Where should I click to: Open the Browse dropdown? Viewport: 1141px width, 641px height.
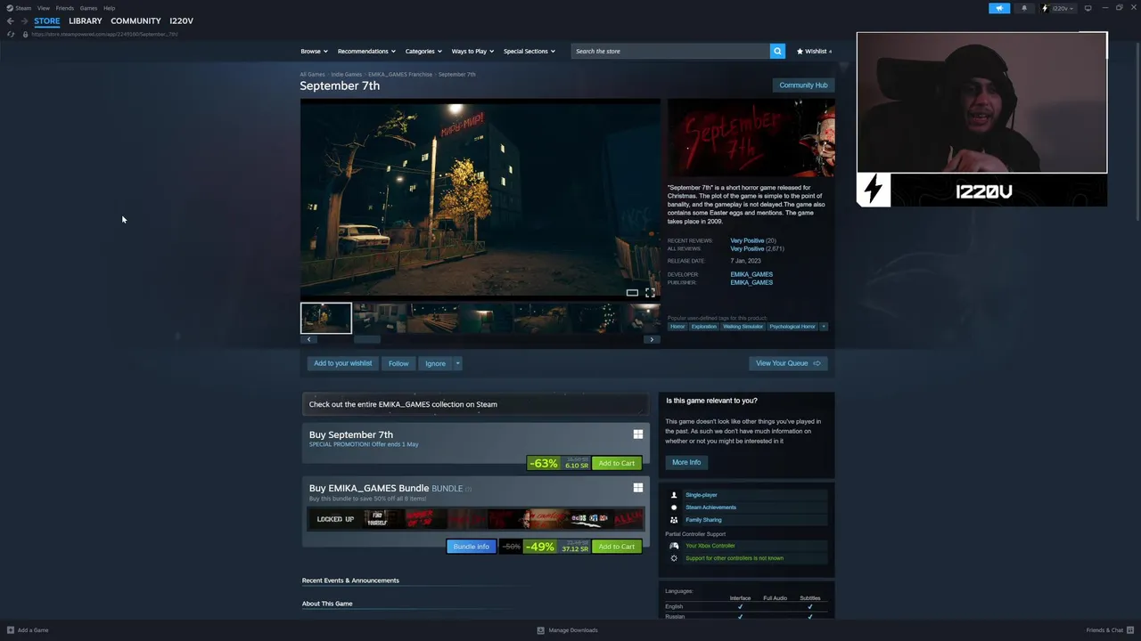(x=314, y=51)
